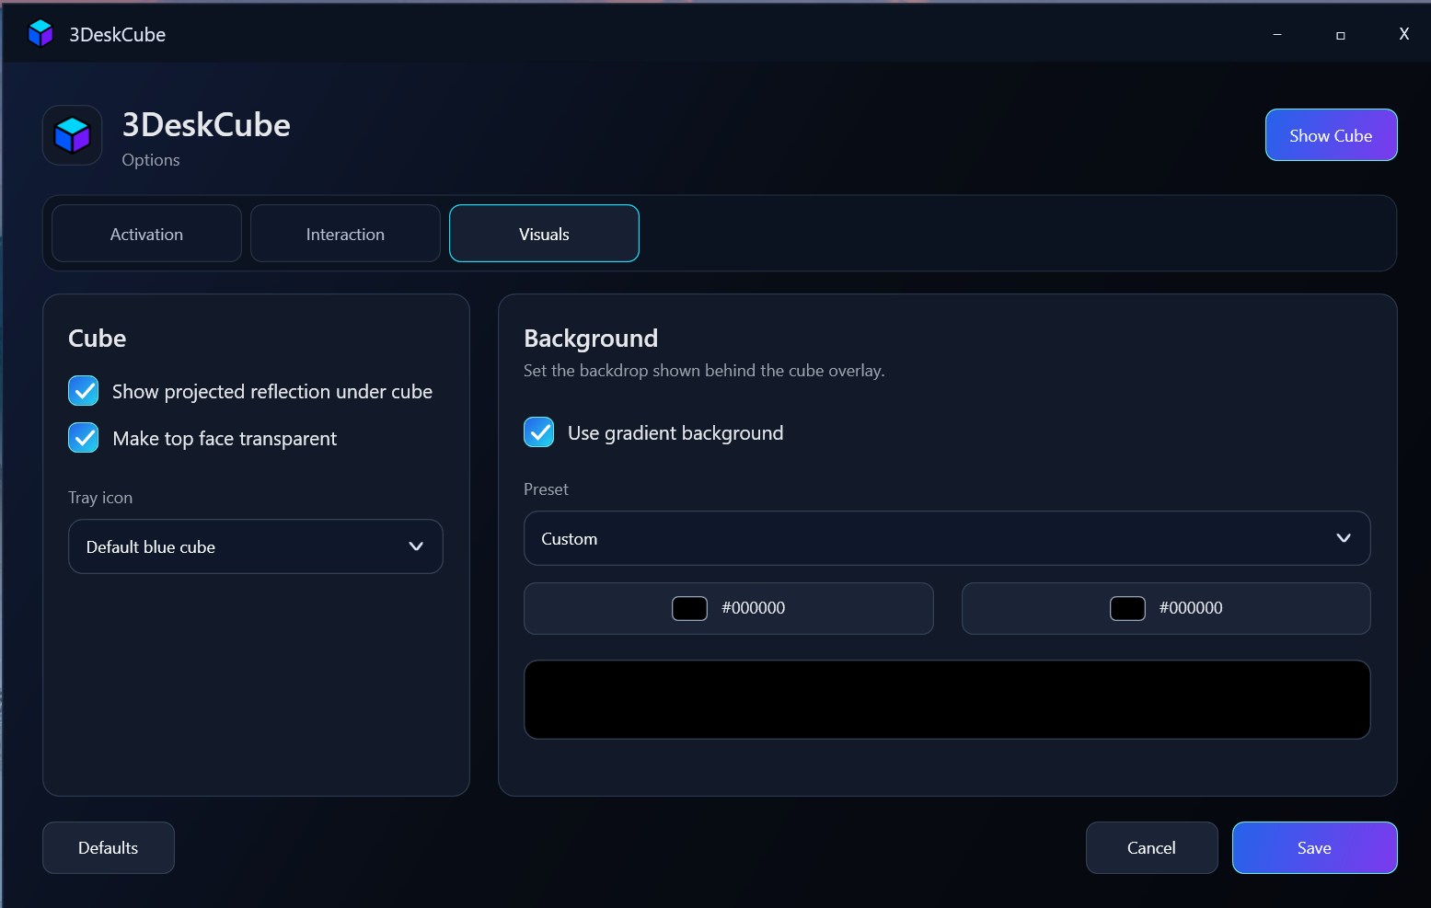This screenshot has height=908, width=1431.
Task: Click the black gradient preview bar
Action: [947, 699]
